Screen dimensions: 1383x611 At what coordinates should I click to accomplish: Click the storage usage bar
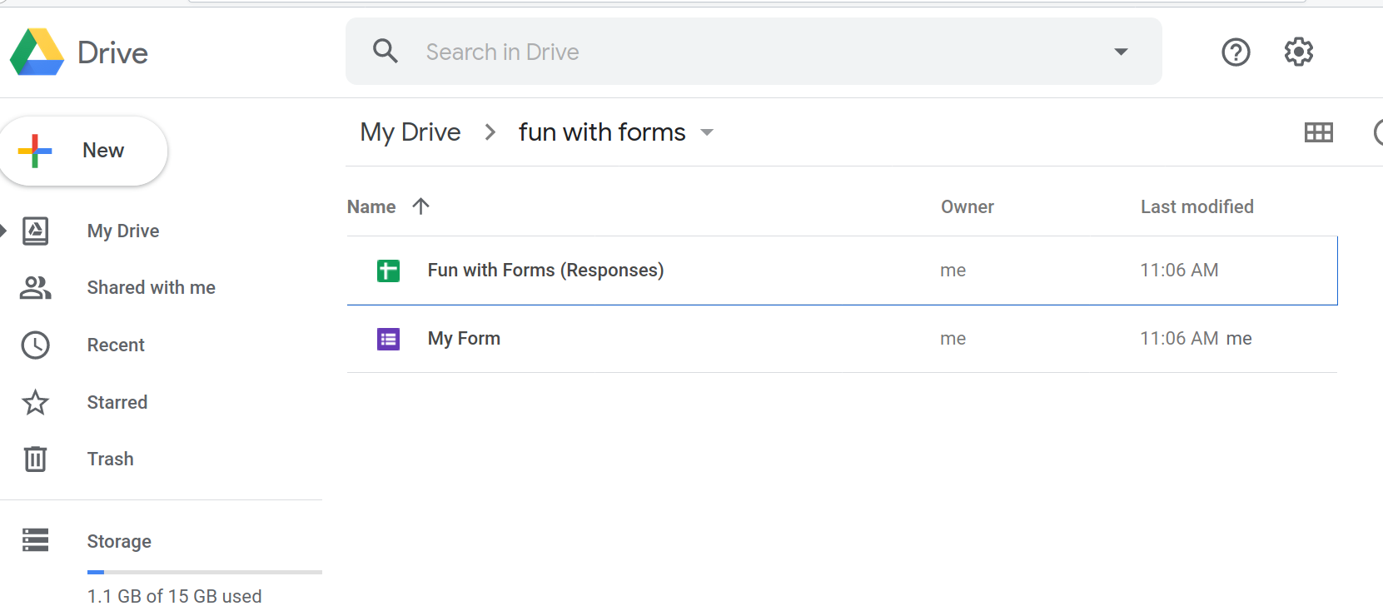point(204,572)
